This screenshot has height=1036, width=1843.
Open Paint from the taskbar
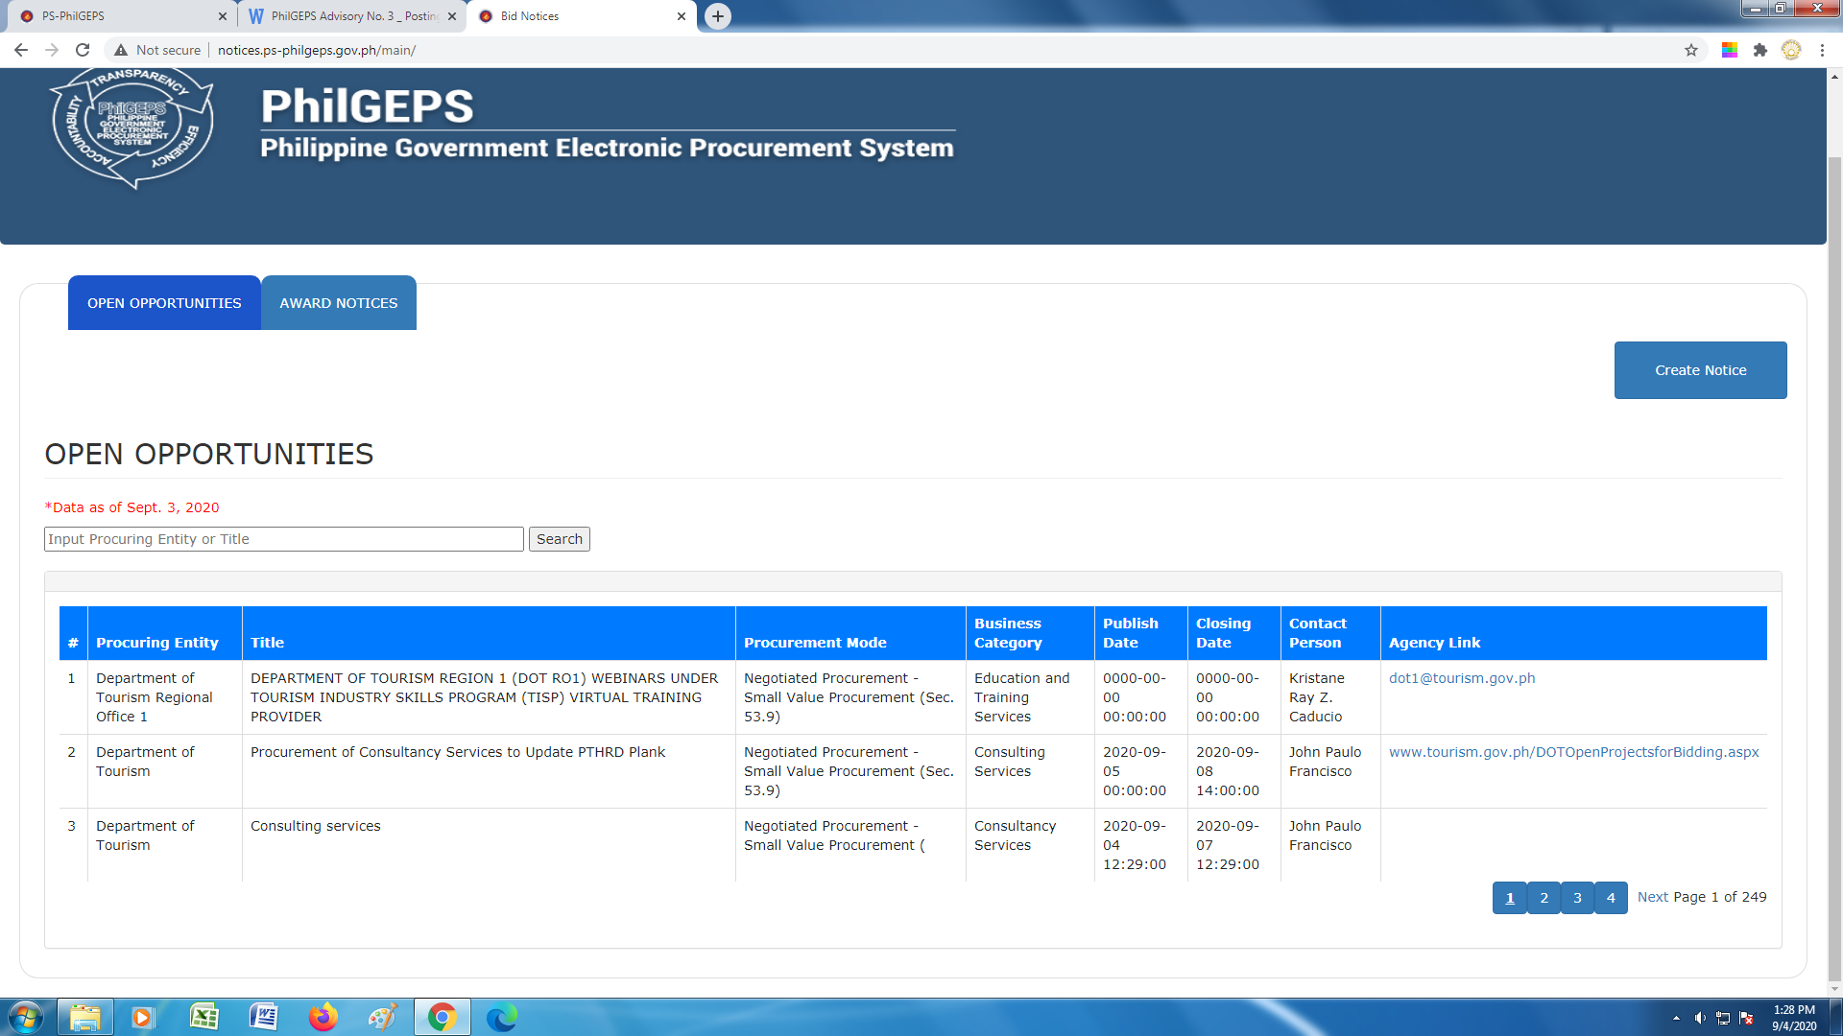click(383, 1017)
